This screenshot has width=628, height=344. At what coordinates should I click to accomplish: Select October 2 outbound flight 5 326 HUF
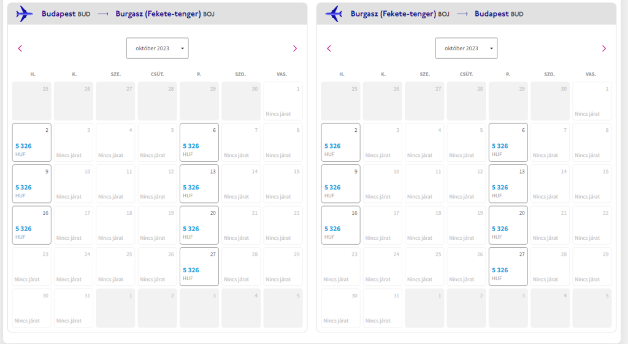point(32,142)
